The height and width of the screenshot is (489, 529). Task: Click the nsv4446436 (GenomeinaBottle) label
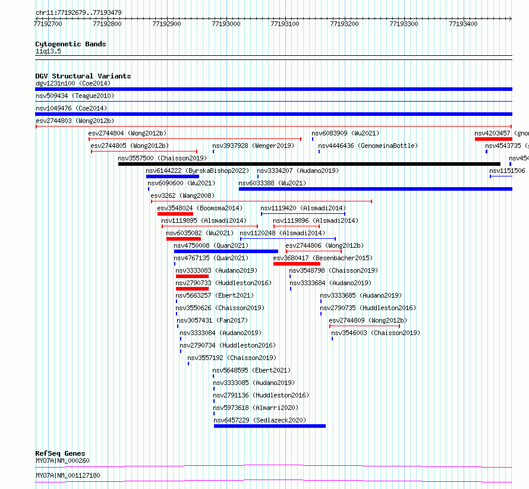click(x=368, y=146)
